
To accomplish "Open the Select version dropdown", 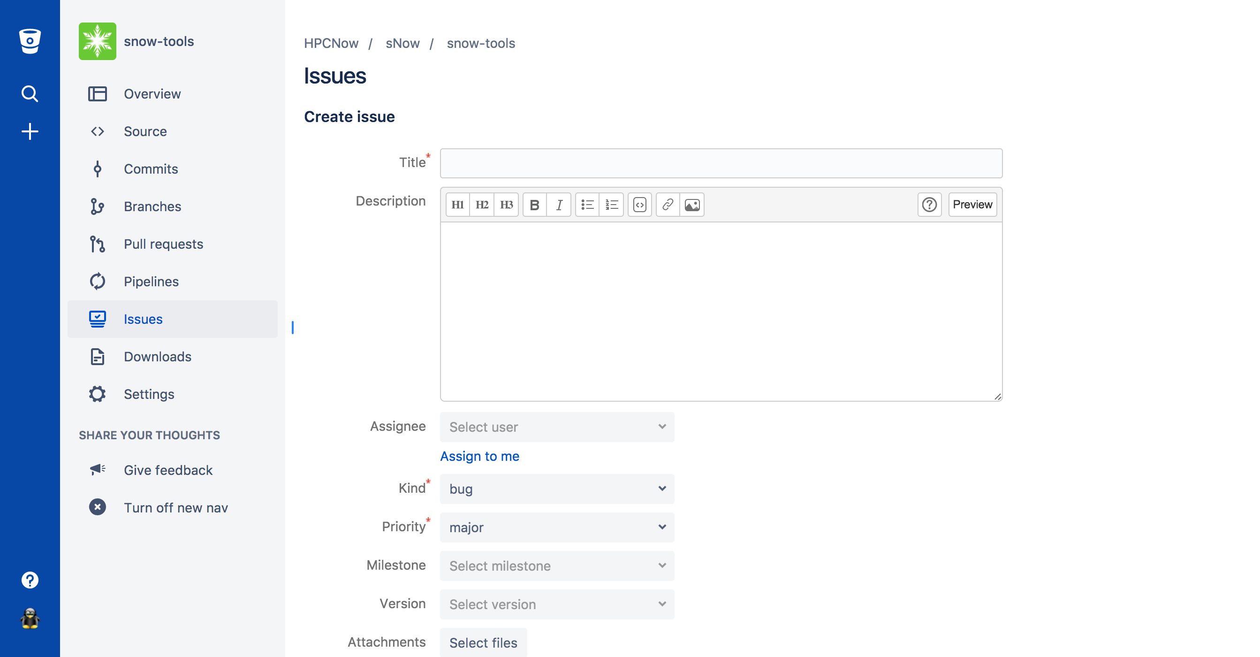I will click(x=557, y=604).
